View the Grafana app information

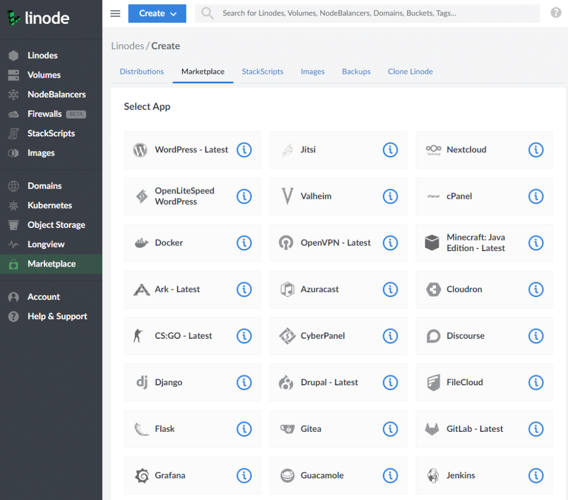click(244, 476)
